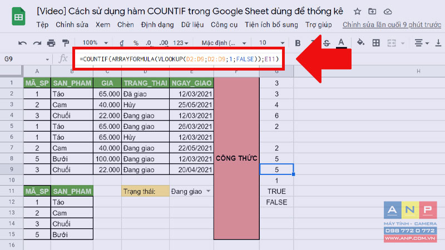Select the Cam cell in row 13
Viewport: 445px width, 250px height.
(72, 213)
